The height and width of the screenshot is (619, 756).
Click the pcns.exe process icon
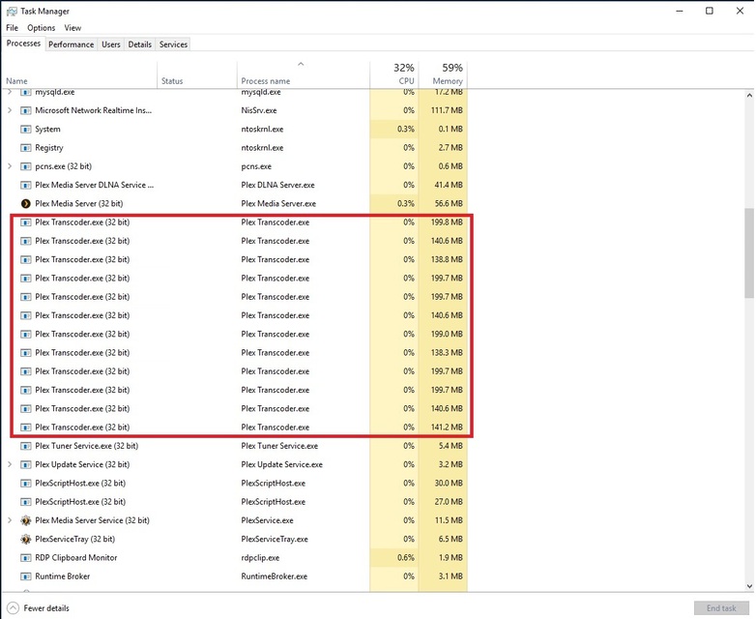coord(25,166)
